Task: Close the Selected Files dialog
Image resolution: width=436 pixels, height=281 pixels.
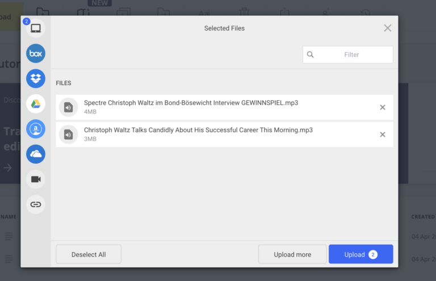Action: pyautogui.click(x=387, y=28)
